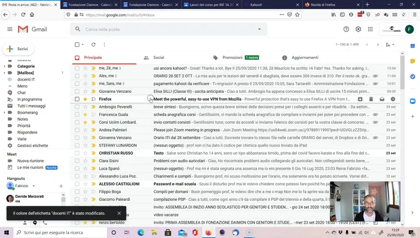Switch to Principale tab
The height and width of the screenshot is (238, 420).
[x=105, y=58]
